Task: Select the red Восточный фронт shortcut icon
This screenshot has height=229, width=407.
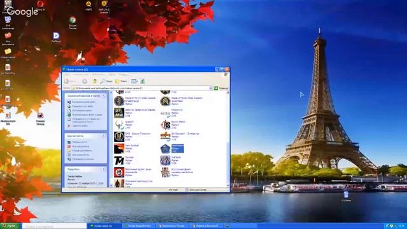Action: [x=119, y=172]
